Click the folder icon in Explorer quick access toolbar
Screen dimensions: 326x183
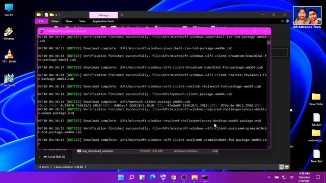tap(39, 15)
